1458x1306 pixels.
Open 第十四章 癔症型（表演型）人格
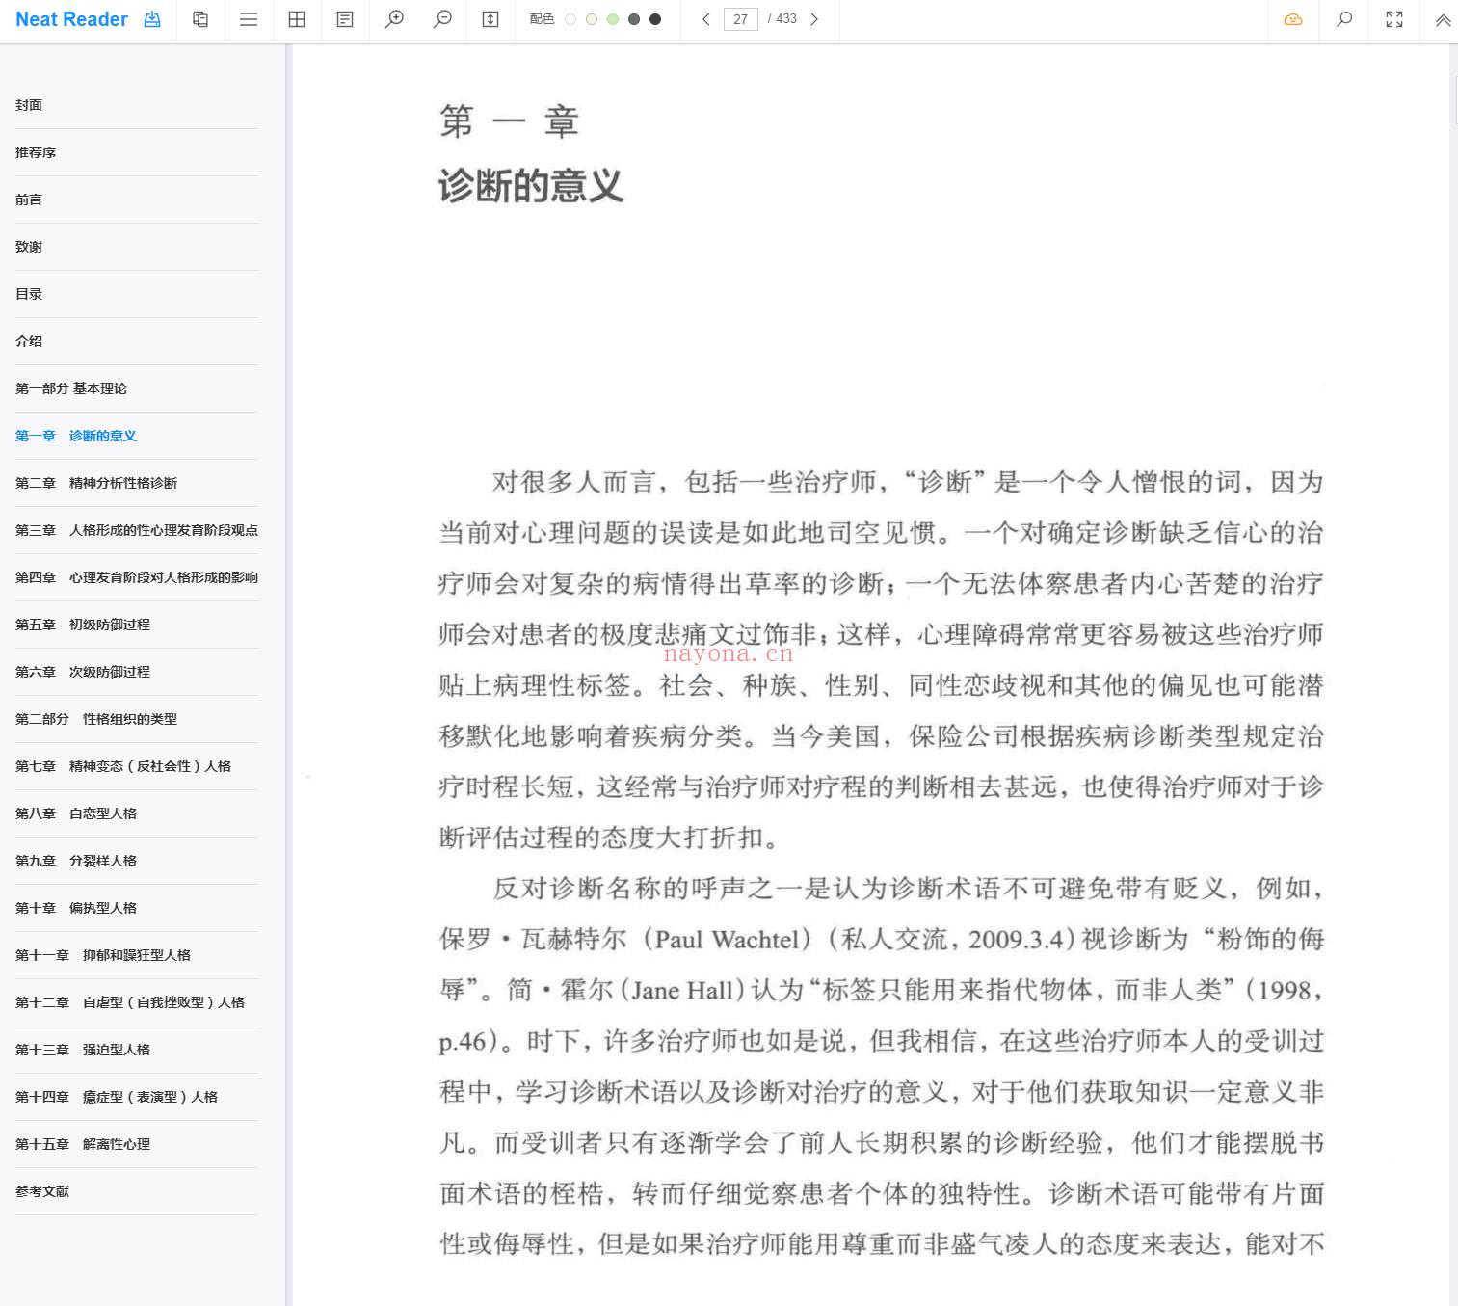click(x=117, y=1097)
